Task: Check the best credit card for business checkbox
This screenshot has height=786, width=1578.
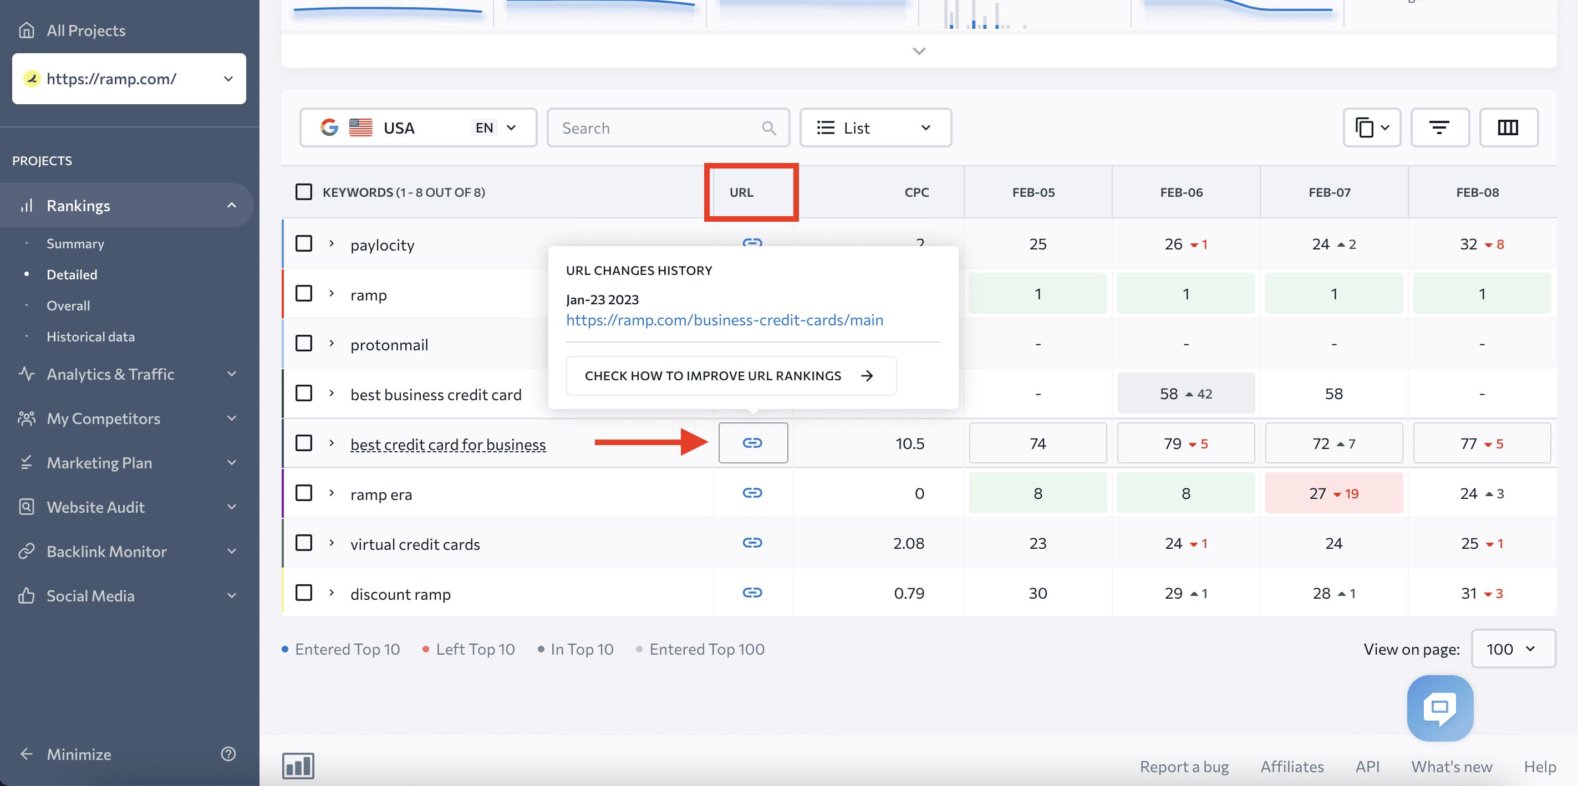Action: [304, 443]
